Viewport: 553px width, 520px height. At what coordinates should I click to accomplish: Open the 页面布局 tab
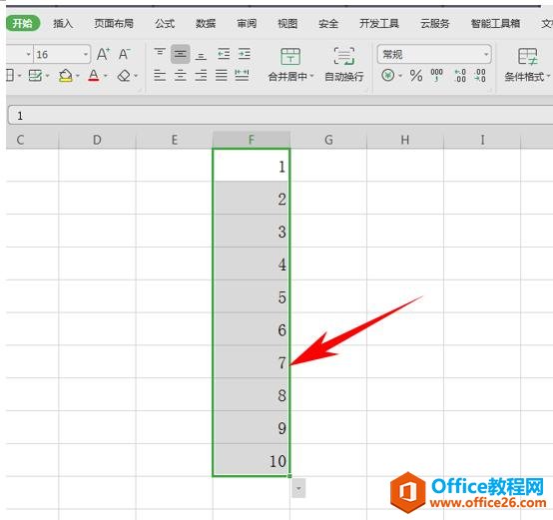pyautogui.click(x=114, y=24)
